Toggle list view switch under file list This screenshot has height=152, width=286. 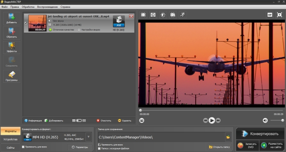pos(79,121)
